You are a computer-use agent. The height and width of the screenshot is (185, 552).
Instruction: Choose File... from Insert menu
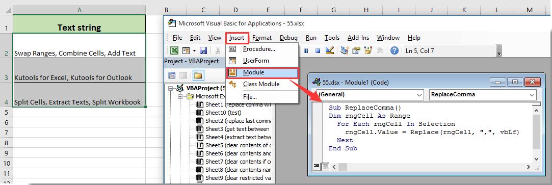[x=262, y=96]
